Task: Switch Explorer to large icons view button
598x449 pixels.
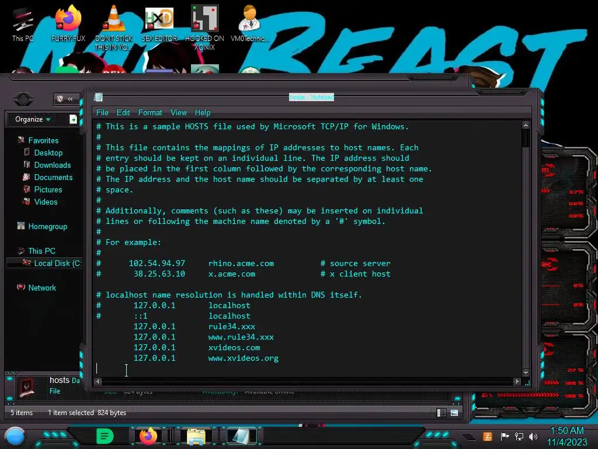Action: [x=454, y=413]
